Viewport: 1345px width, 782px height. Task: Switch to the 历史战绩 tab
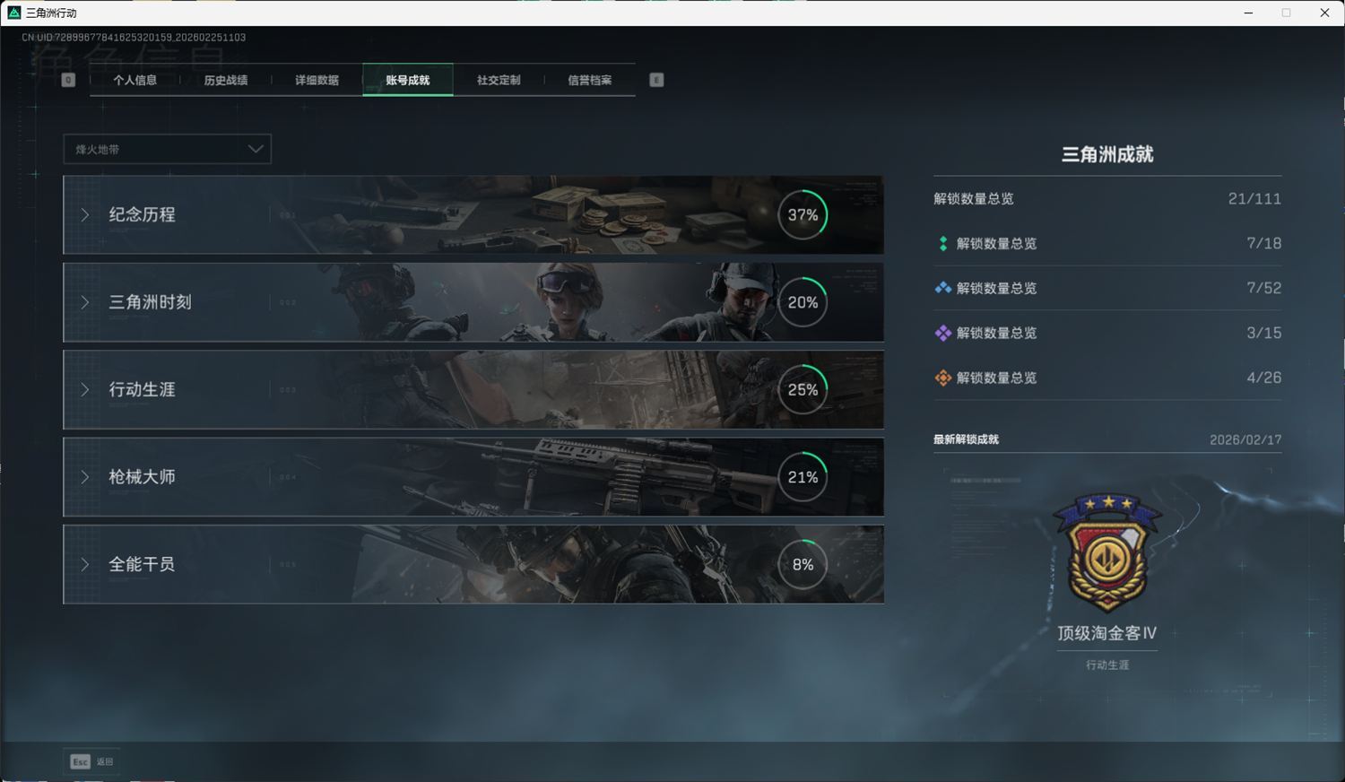tap(225, 80)
